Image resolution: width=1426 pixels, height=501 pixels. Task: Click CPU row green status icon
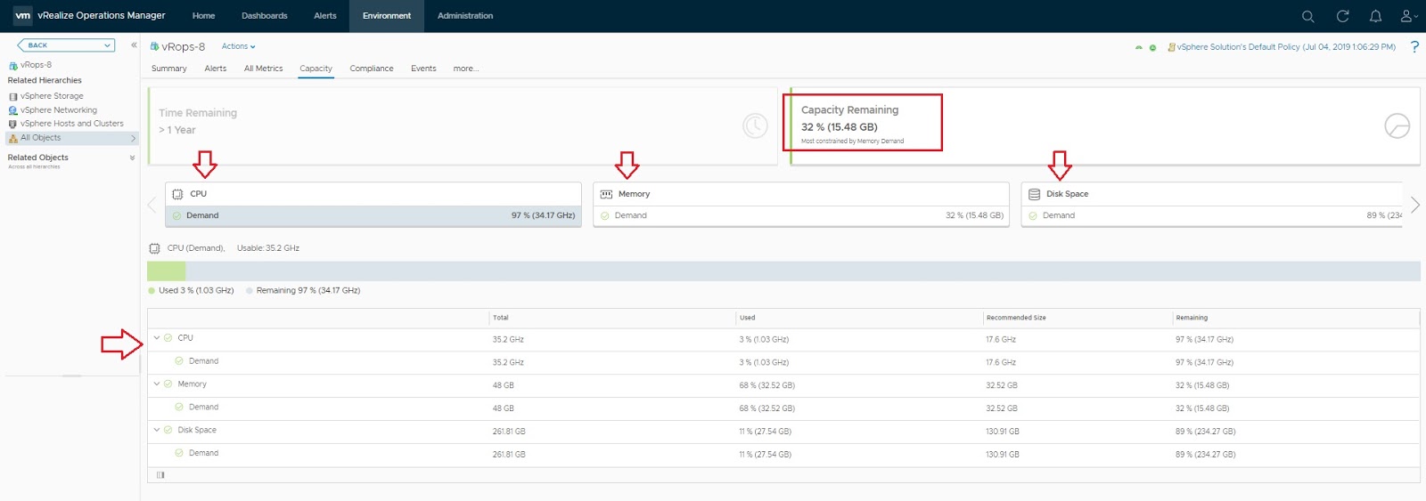tap(168, 338)
